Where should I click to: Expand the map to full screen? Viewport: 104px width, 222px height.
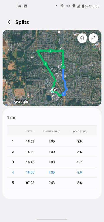[93, 38]
